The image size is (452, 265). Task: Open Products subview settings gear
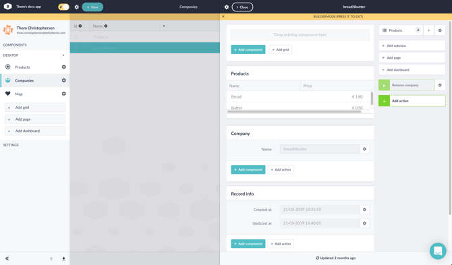(x=440, y=30)
